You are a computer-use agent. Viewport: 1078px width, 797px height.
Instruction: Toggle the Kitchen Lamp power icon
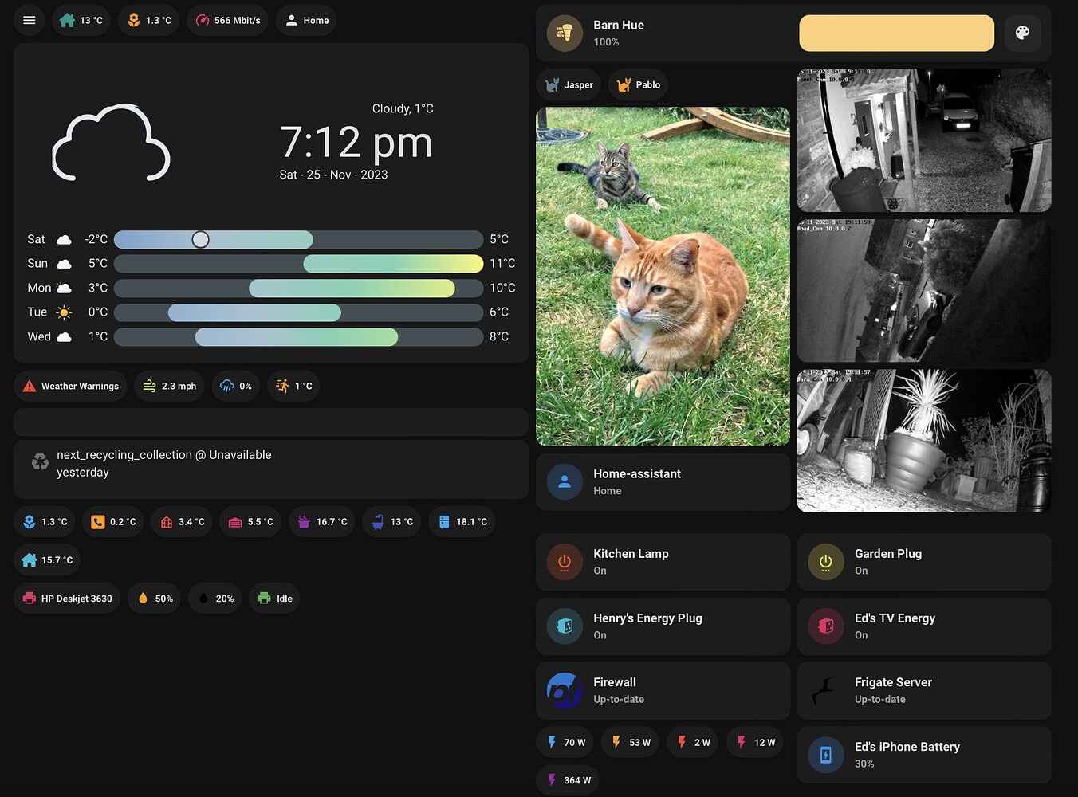click(x=565, y=562)
